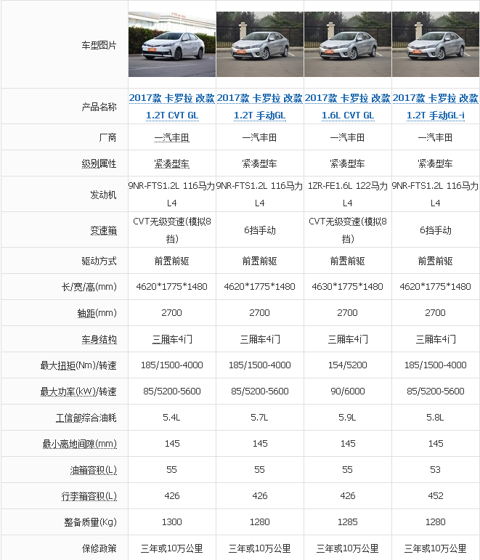Click CVT无级变速 gearbox cell of 1.6L CVT GL column
The height and width of the screenshot is (560, 480).
point(348,230)
